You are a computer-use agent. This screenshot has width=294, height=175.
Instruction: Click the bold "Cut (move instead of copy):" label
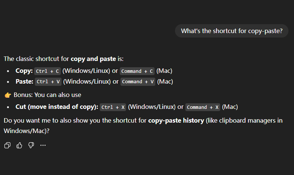(x=57, y=107)
